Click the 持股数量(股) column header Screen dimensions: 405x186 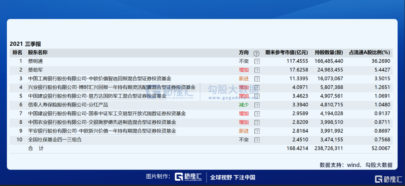pos(329,53)
